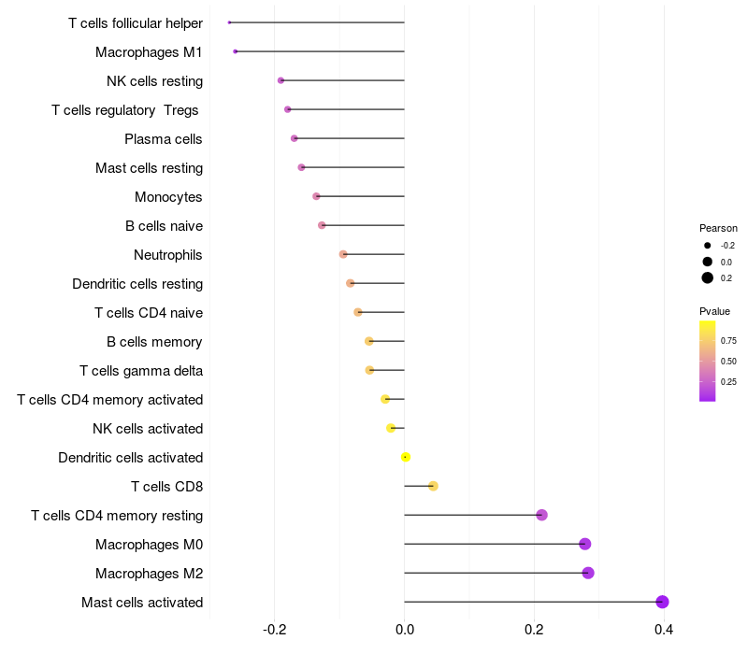Click the Mast cells activated data point
748x654 pixels.
[x=662, y=602]
